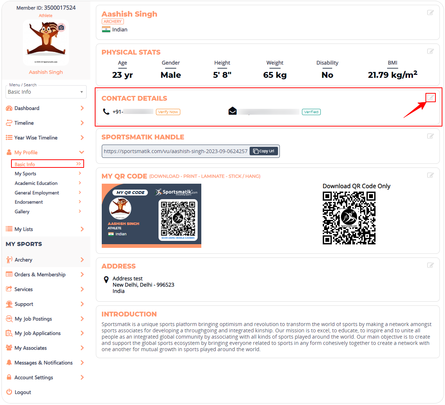Click the phone icon in Contact Details
Image resolution: width=445 pixels, height=405 pixels.
pyautogui.click(x=106, y=111)
